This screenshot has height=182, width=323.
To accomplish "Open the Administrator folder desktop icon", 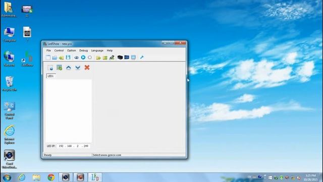I will (9, 10).
